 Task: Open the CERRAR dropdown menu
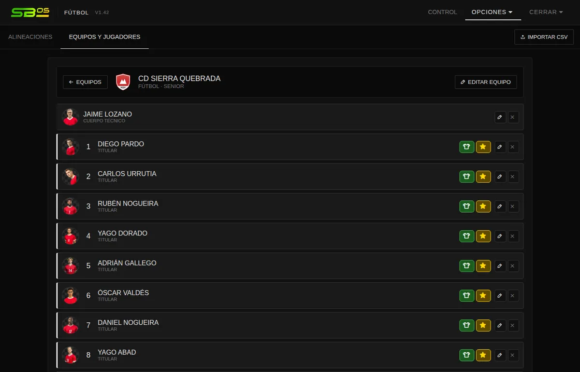click(x=546, y=12)
